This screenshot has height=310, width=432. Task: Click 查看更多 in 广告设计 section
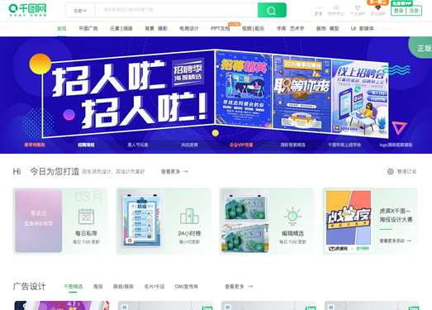click(239, 287)
